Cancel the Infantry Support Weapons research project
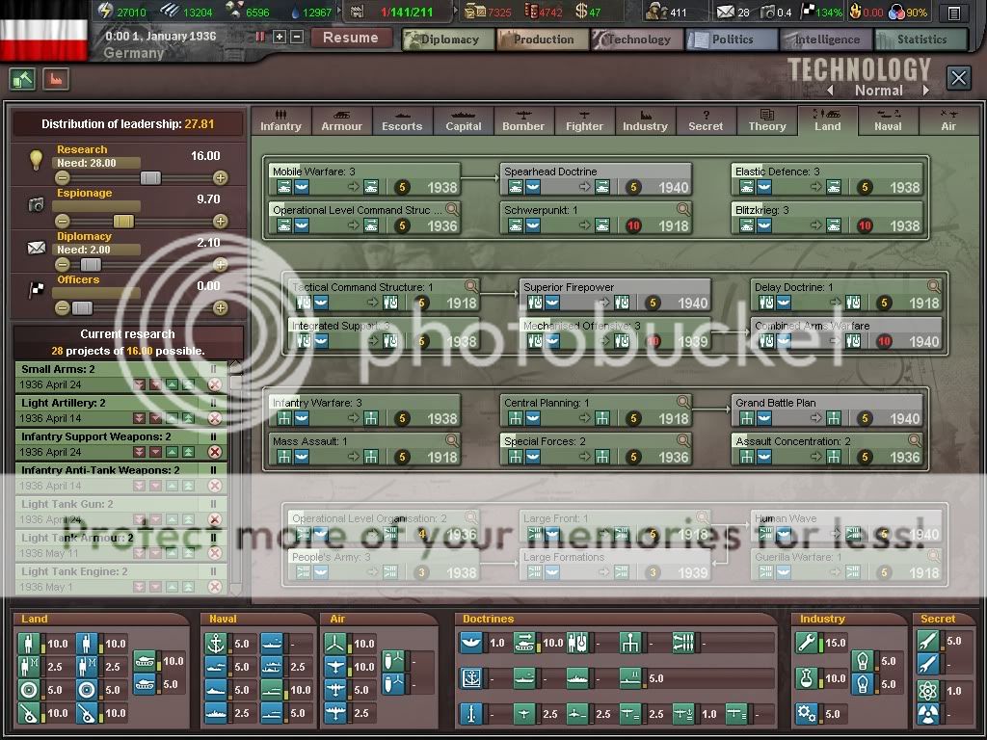987x740 pixels. coord(215,452)
